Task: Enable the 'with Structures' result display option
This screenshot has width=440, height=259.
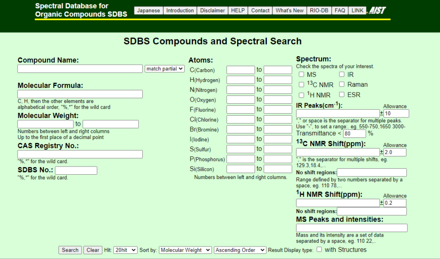Action: (x=319, y=250)
